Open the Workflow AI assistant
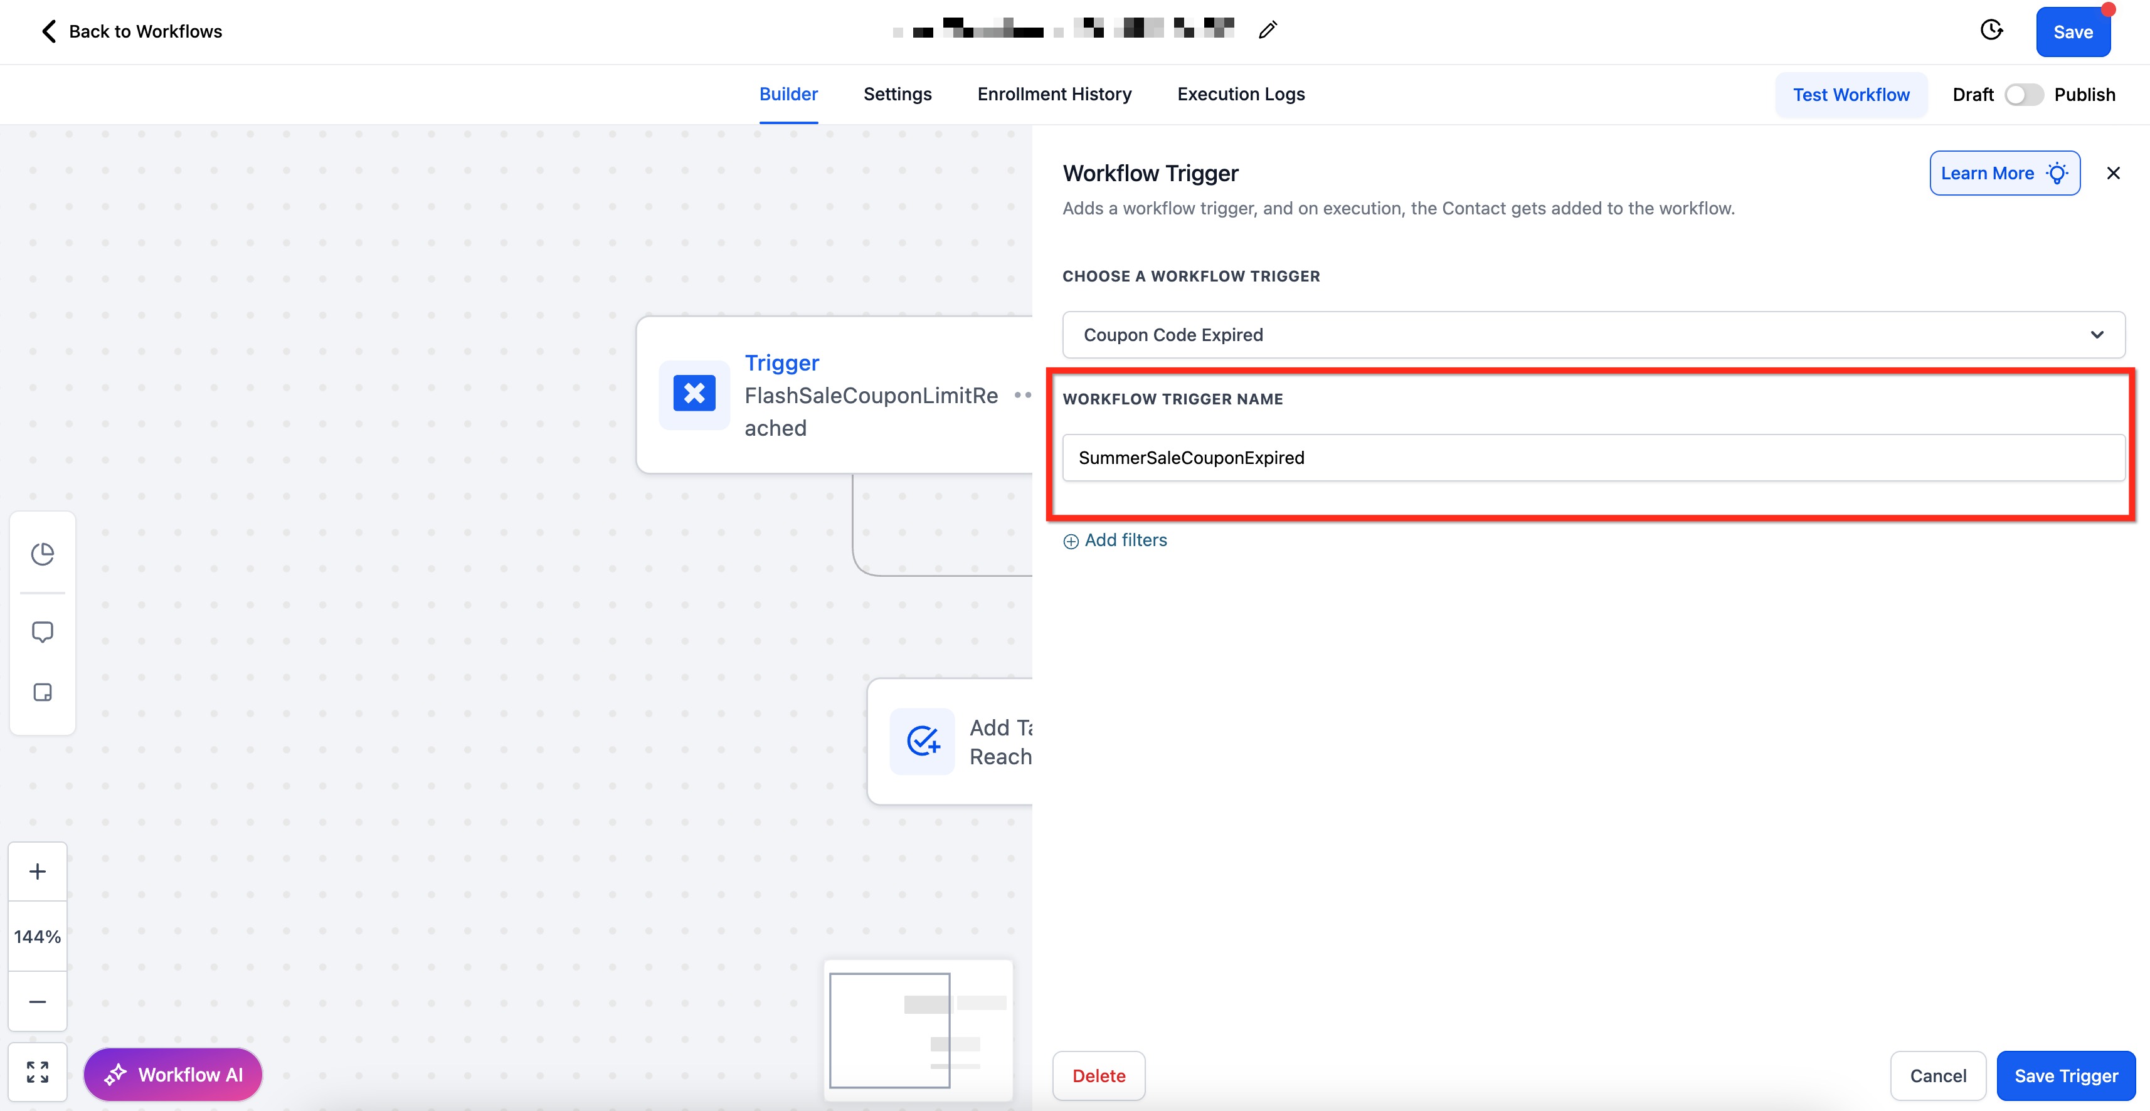 174,1074
